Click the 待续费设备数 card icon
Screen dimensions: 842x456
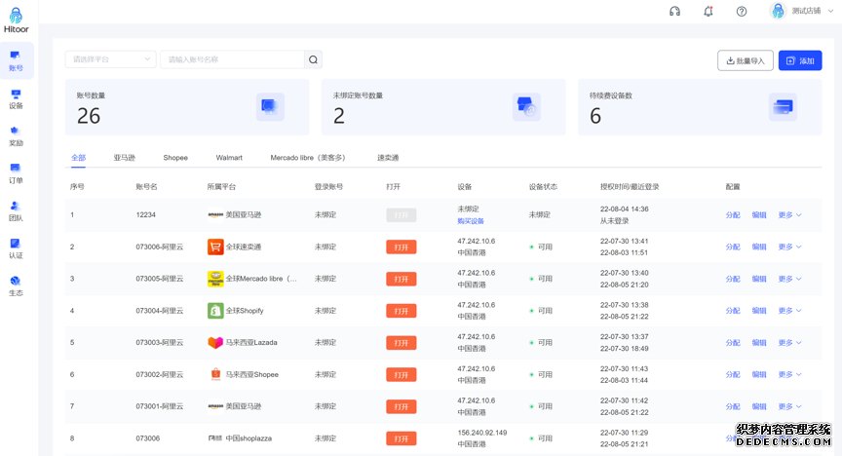coord(783,107)
